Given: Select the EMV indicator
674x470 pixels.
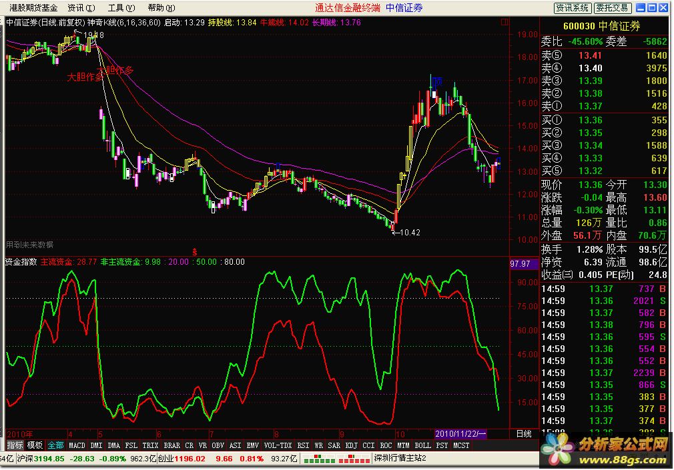Looking at the screenshot, I should click(252, 445).
